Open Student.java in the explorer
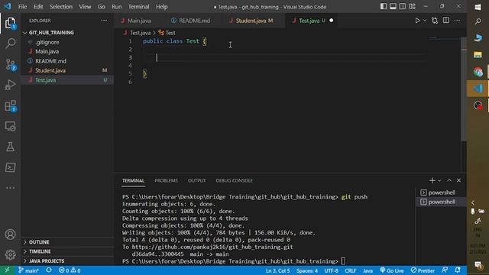The height and width of the screenshot is (275, 489). point(50,70)
